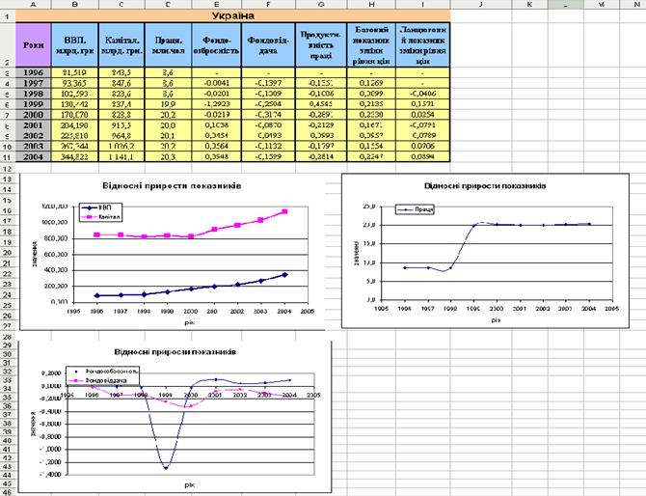Select column M header
Image resolution: width=646 pixels, height=496 pixels.
602,5
